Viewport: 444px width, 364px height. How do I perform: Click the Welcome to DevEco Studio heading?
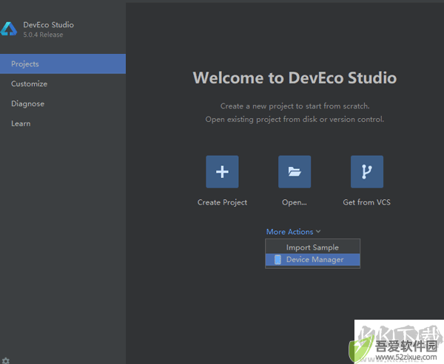click(x=295, y=78)
